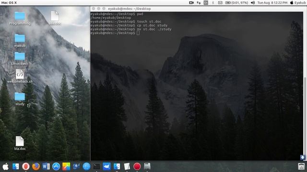
Task: Click the video camera indicator in menu bar
Action: (x=191, y=3)
